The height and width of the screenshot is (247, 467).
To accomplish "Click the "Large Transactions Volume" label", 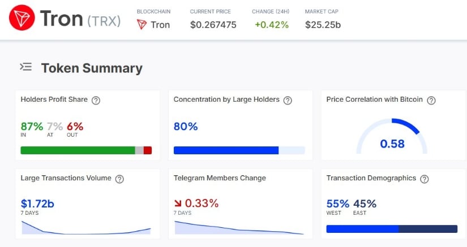I will pyautogui.click(x=66, y=177).
